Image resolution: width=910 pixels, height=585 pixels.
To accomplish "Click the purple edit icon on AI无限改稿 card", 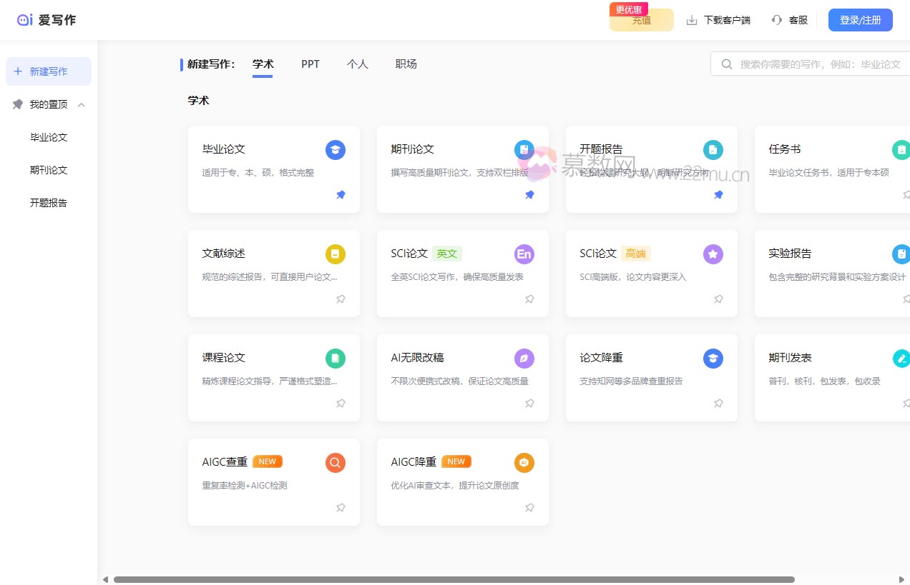I will (524, 359).
